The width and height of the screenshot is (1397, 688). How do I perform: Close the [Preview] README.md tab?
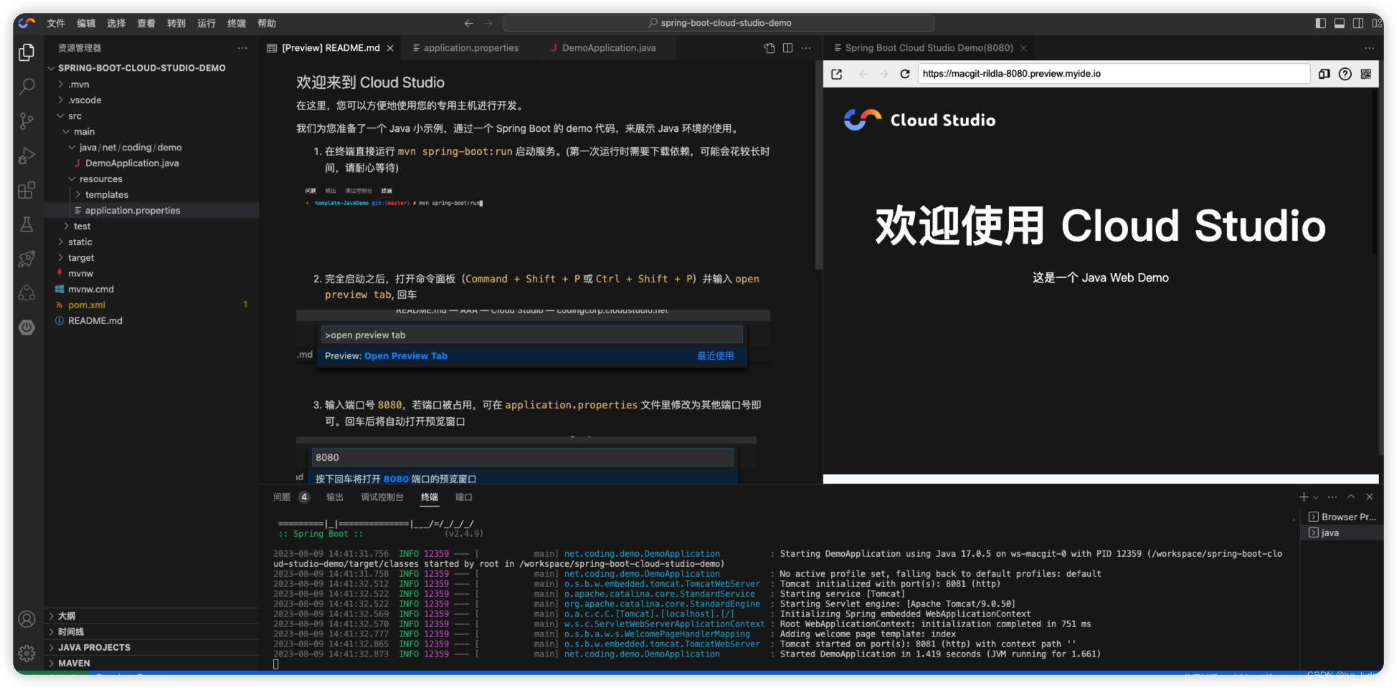pyautogui.click(x=390, y=48)
